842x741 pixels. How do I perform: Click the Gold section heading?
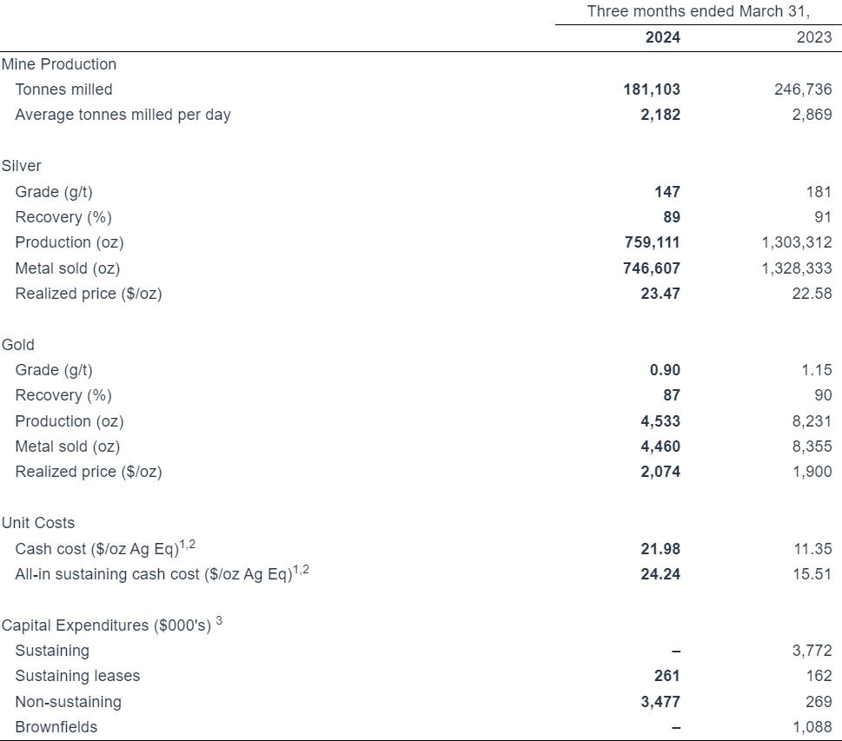18,345
